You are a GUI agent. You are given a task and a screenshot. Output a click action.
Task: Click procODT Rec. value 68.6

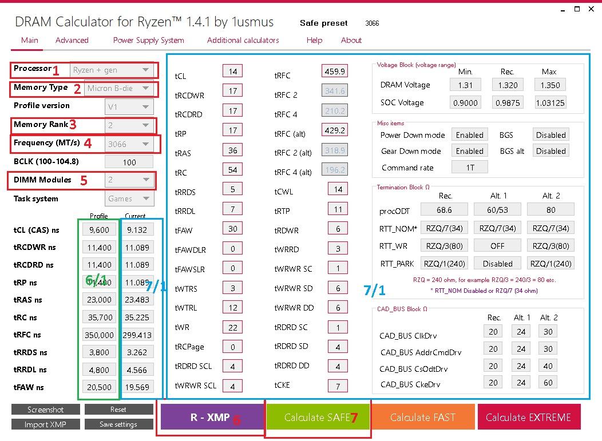444,209
